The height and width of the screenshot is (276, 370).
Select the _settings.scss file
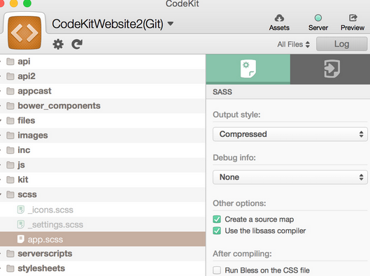point(103,224)
